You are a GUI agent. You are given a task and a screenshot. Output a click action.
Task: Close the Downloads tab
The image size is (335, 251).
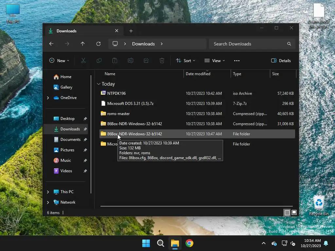[117, 31]
